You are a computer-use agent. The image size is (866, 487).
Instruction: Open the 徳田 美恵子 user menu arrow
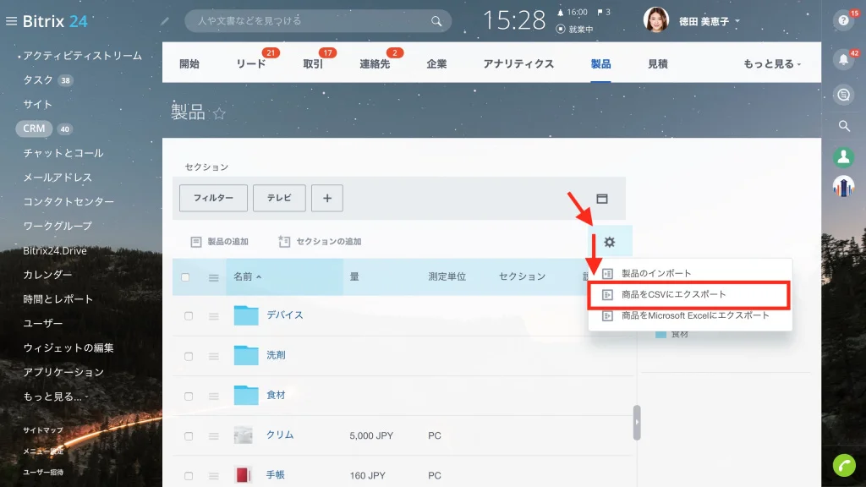[x=737, y=21]
